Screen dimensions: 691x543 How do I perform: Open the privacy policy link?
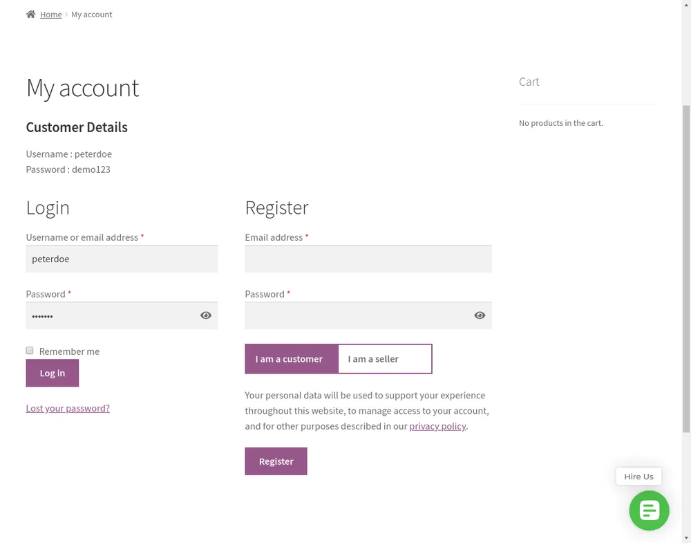[x=437, y=426]
